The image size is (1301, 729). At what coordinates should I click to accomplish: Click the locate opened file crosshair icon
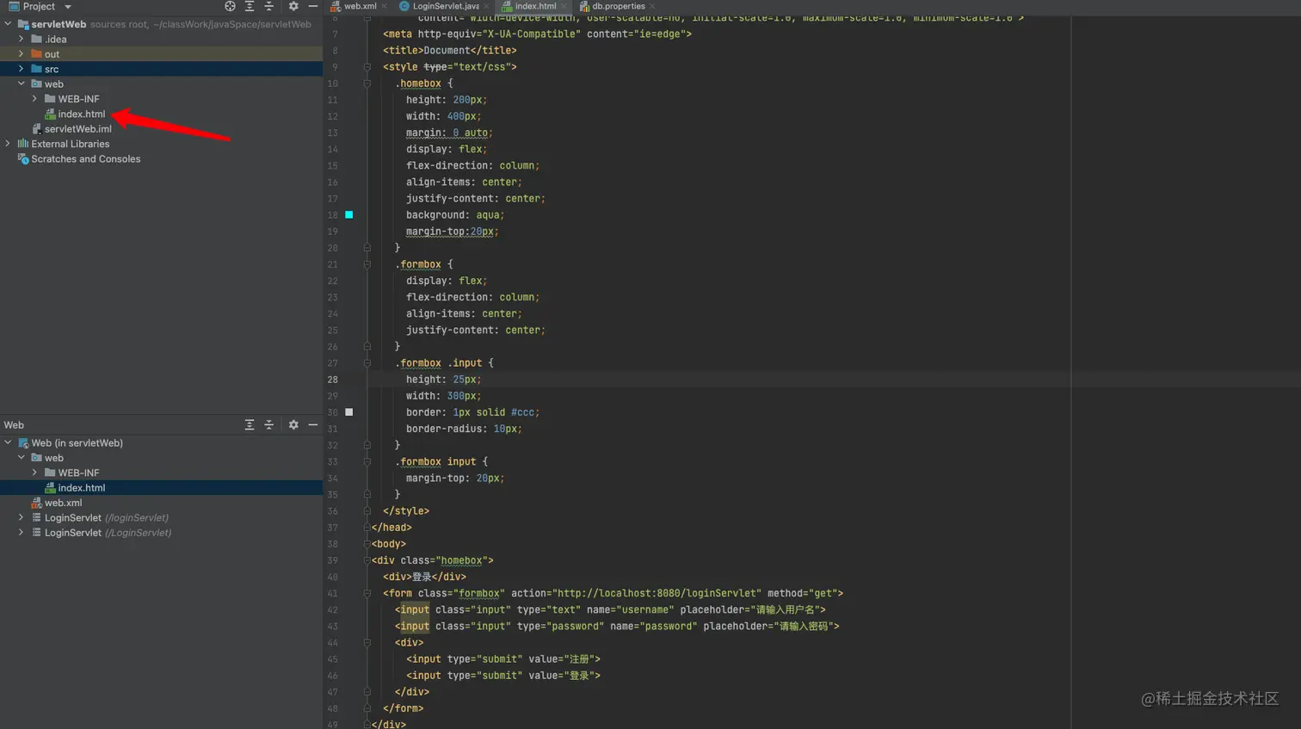(x=230, y=6)
